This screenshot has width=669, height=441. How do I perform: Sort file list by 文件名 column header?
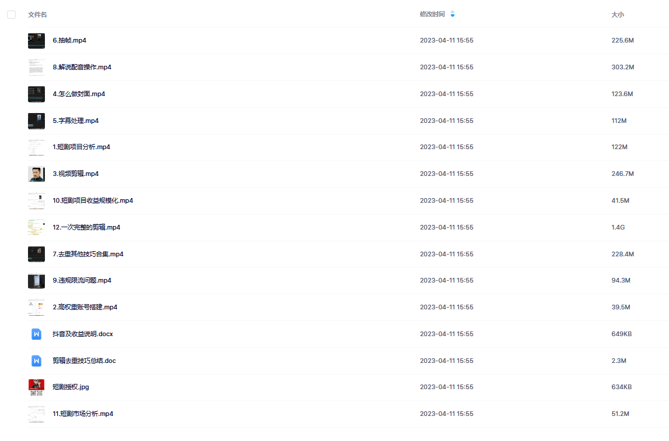37,15
